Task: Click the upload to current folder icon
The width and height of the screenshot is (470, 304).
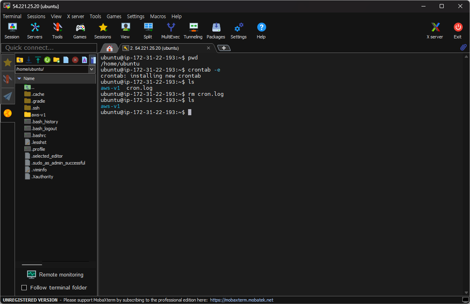Action: 38,60
